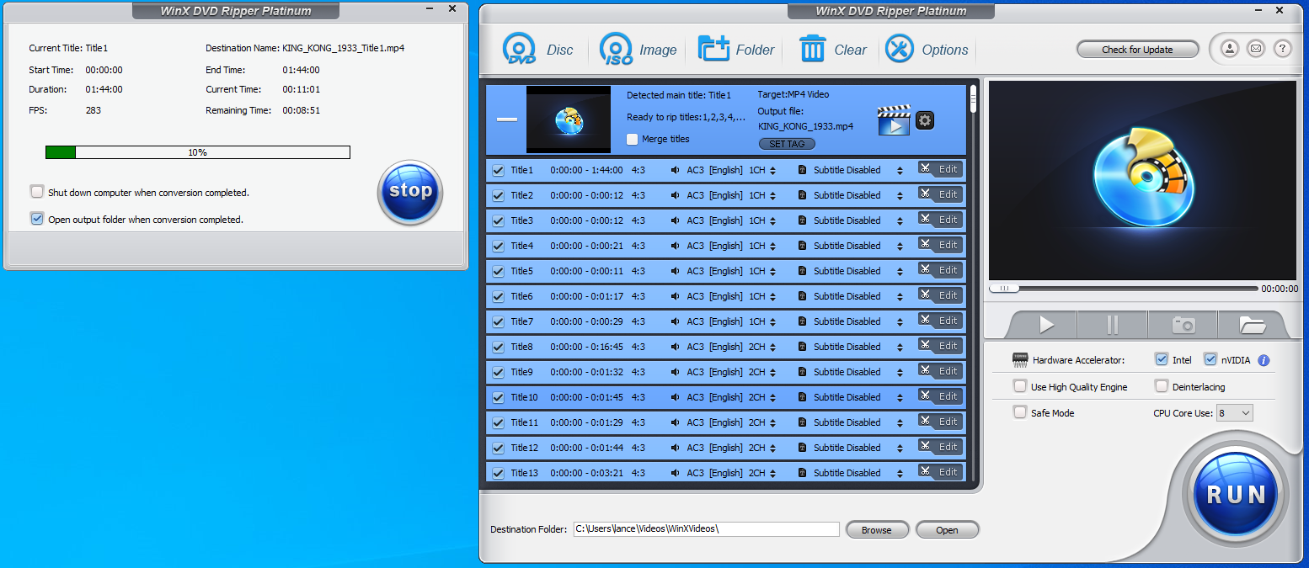Open the output settings gear icon
1309x568 pixels.
[x=925, y=120]
